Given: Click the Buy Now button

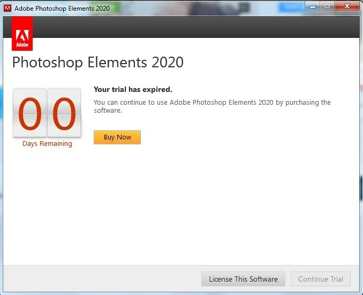Looking at the screenshot, I should (x=117, y=137).
